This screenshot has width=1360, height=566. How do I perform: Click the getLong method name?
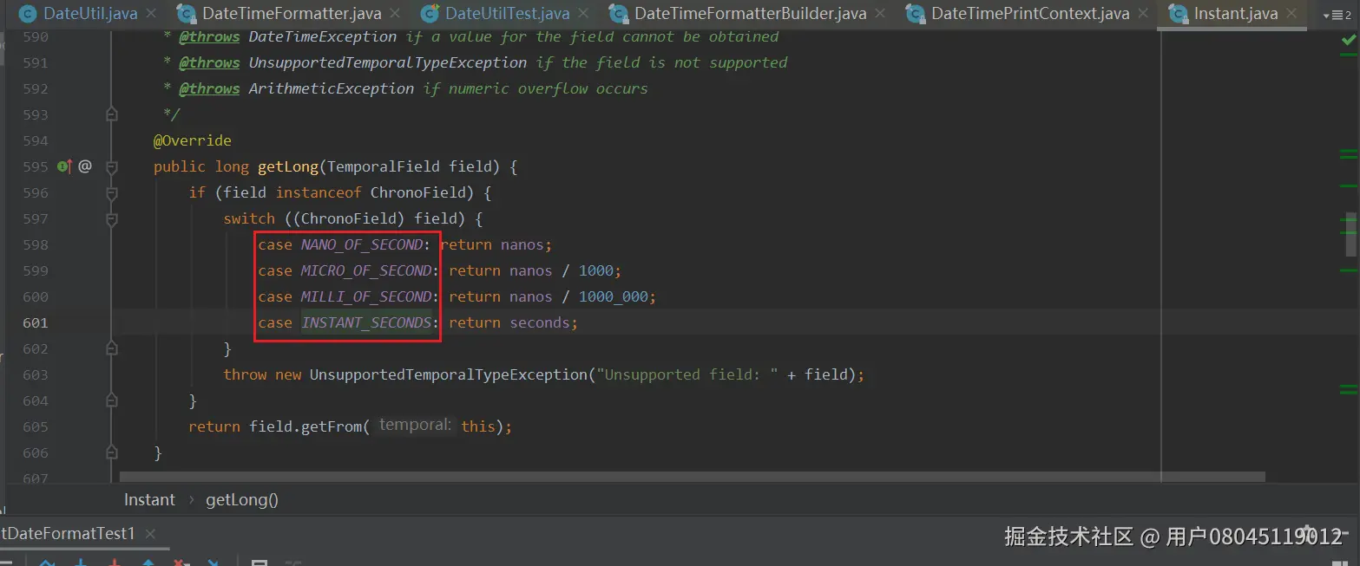[x=287, y=166]
